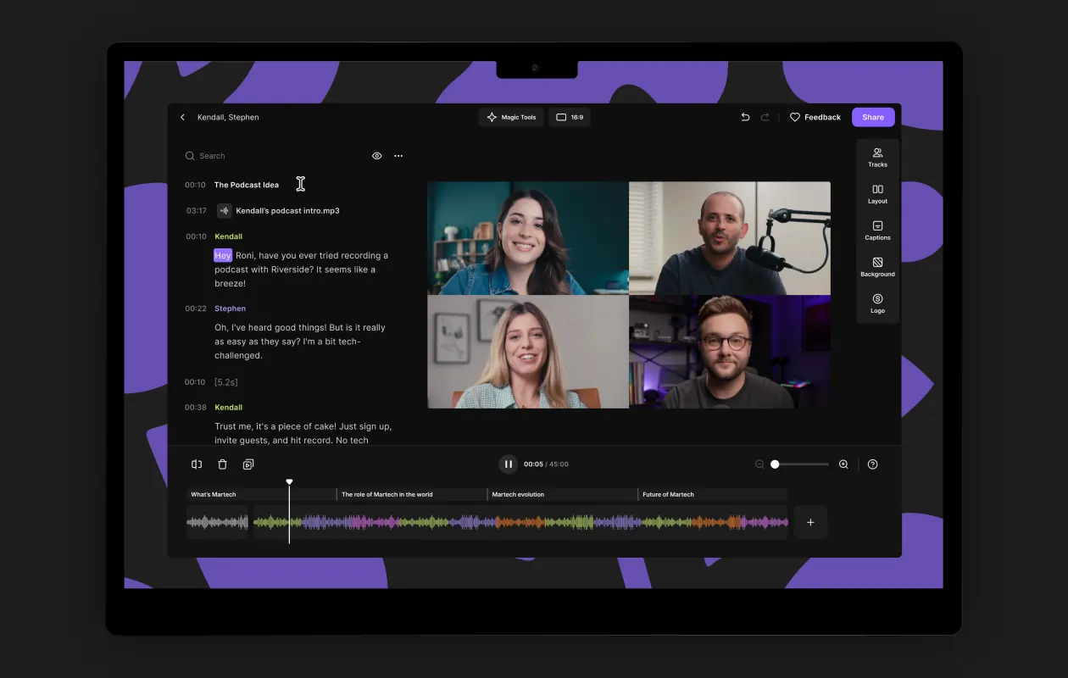1068x678 pixels.
Task: Delete the selected clip
Action: click(222, 464)
